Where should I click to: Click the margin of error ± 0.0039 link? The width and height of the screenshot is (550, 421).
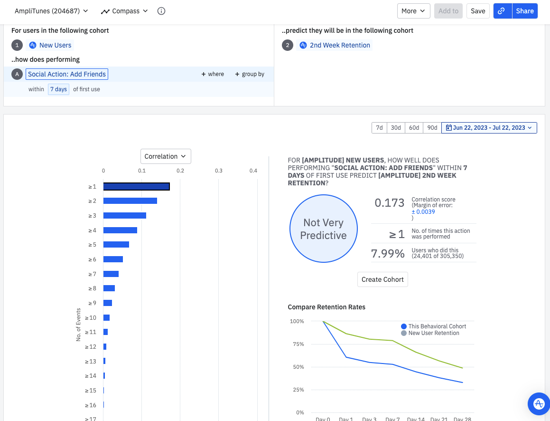coord(423,212)
